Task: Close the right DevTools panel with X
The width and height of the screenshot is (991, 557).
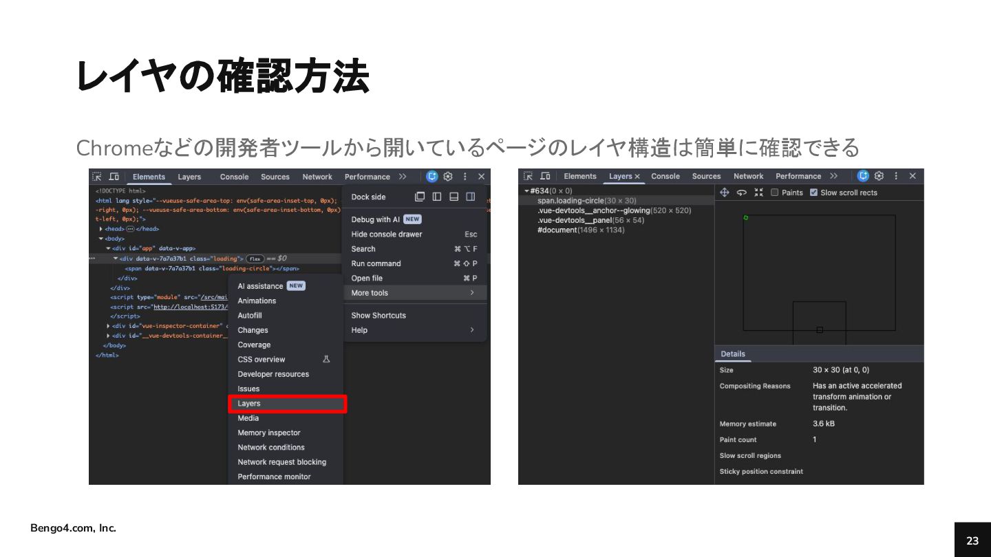Action: [913, 176]
